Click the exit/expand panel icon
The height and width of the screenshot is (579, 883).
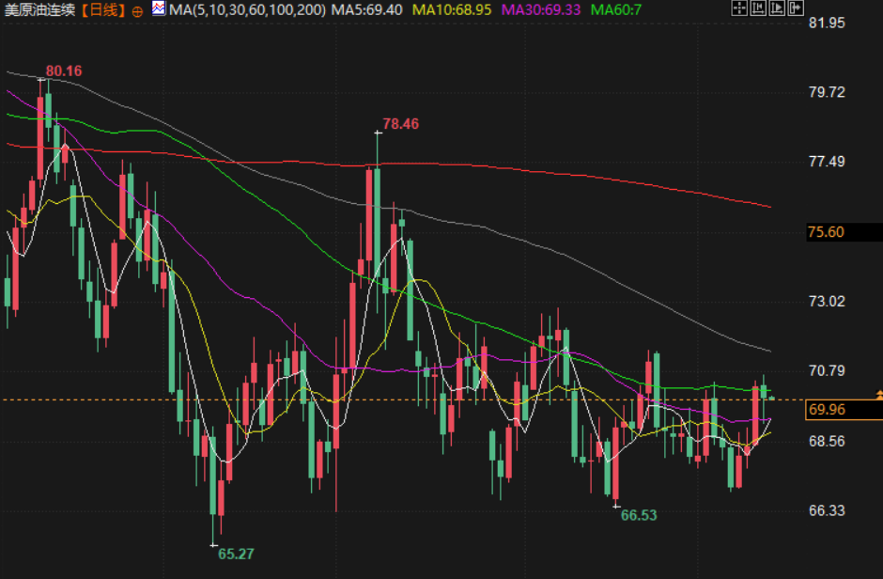tap(796, 9)
